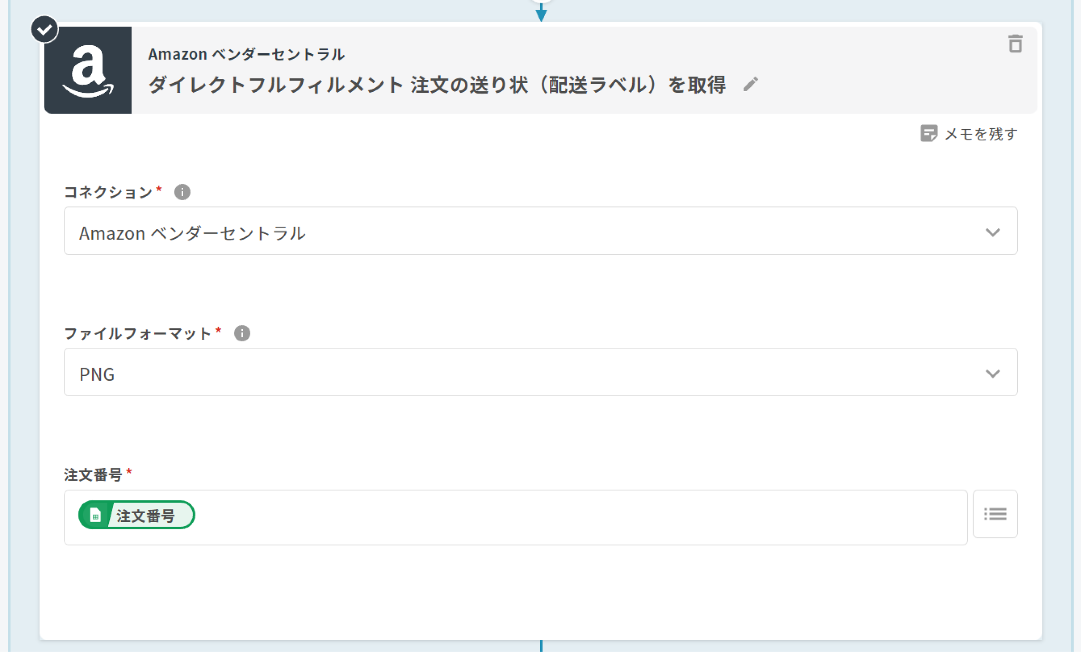Open the list picker button beside 注文番号 field
Viewport: 1081px width, 652px height.
(x=995, y=514)
